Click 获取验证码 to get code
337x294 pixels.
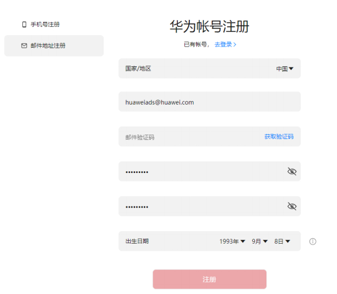point(279,136)
